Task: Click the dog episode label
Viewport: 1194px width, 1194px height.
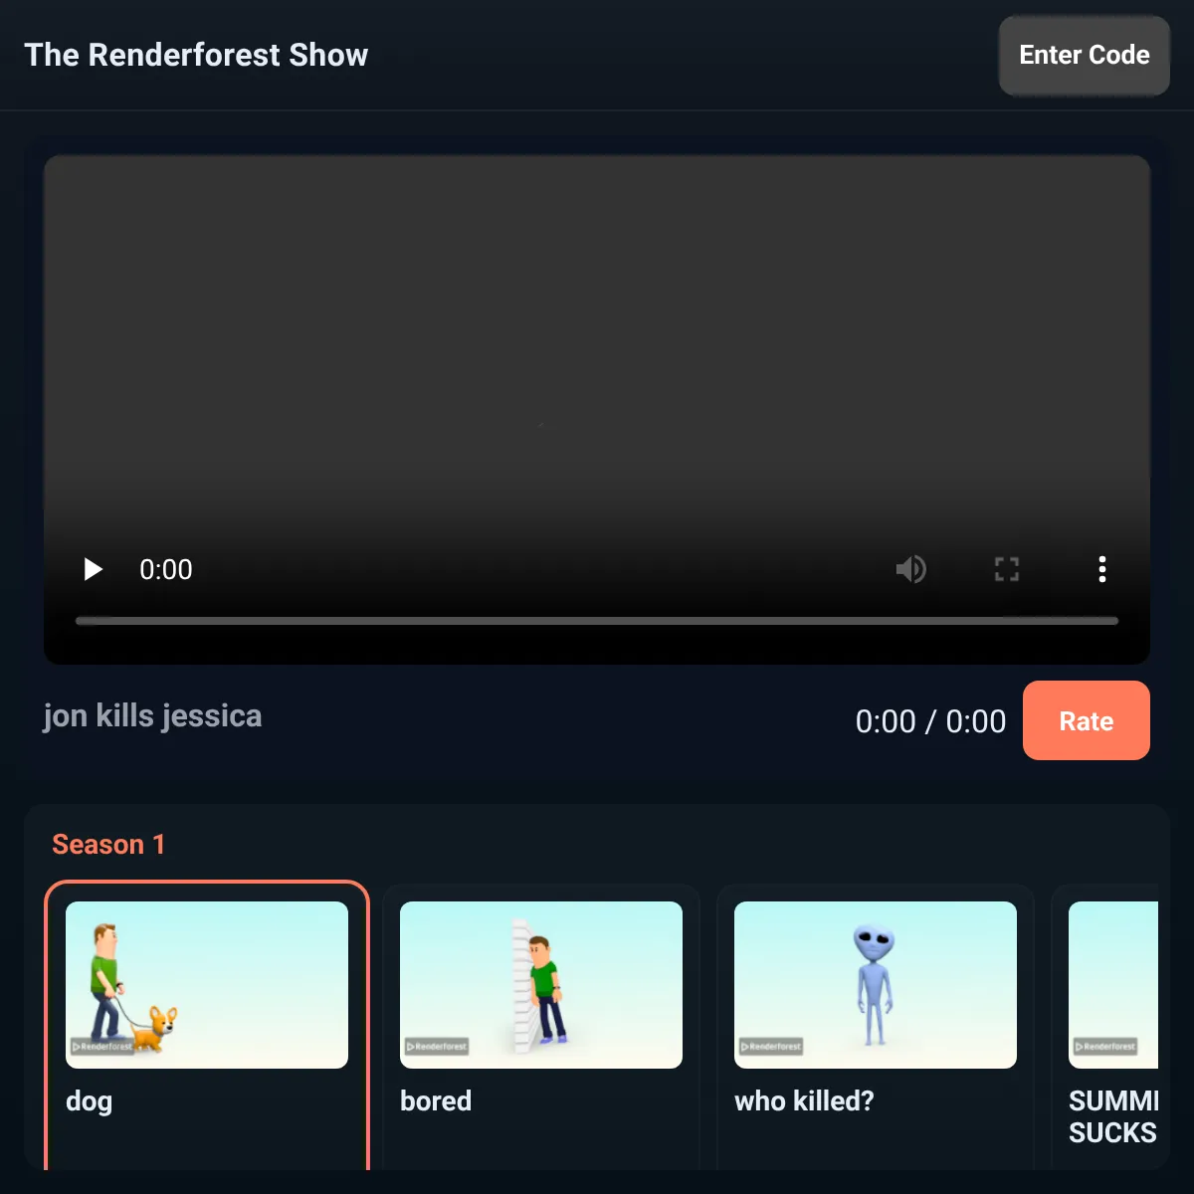Action: coord(90,1101)
